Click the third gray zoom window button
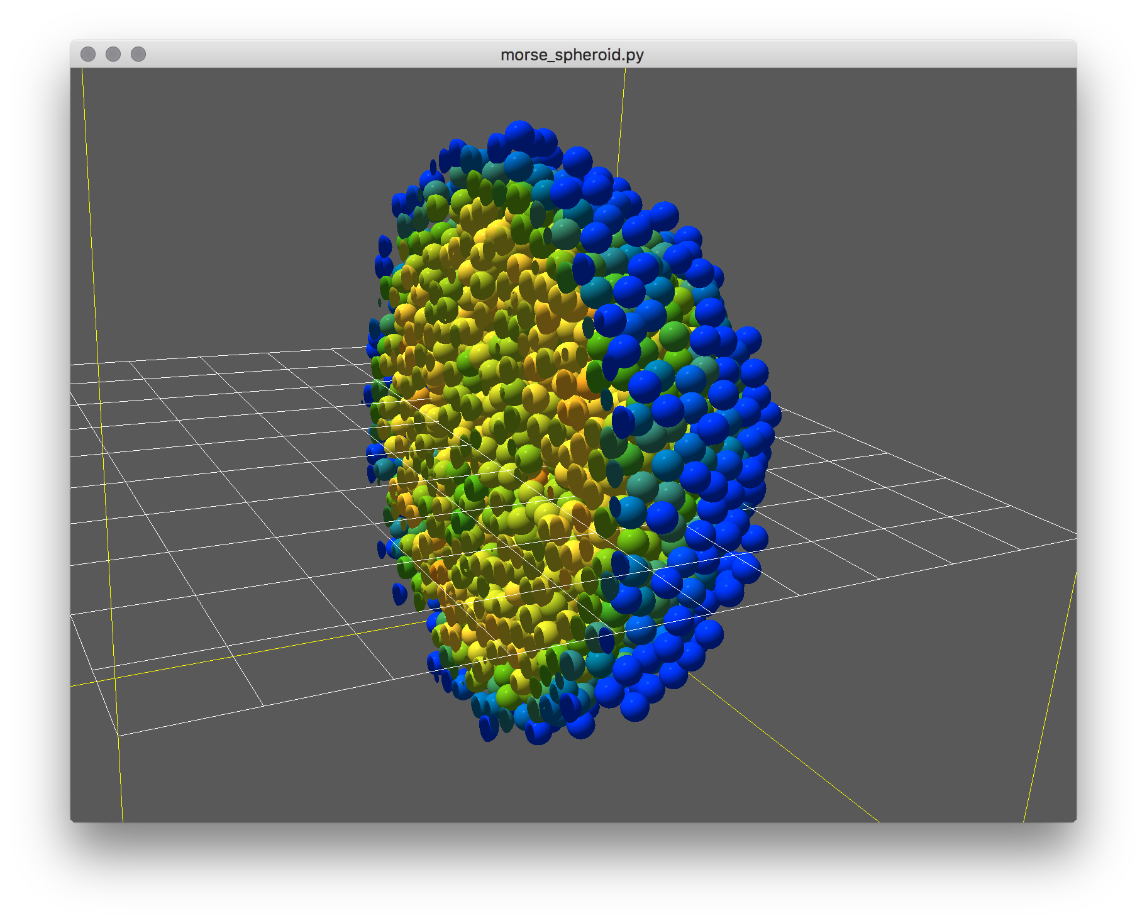1147x923 pixels. coord(138,55)
